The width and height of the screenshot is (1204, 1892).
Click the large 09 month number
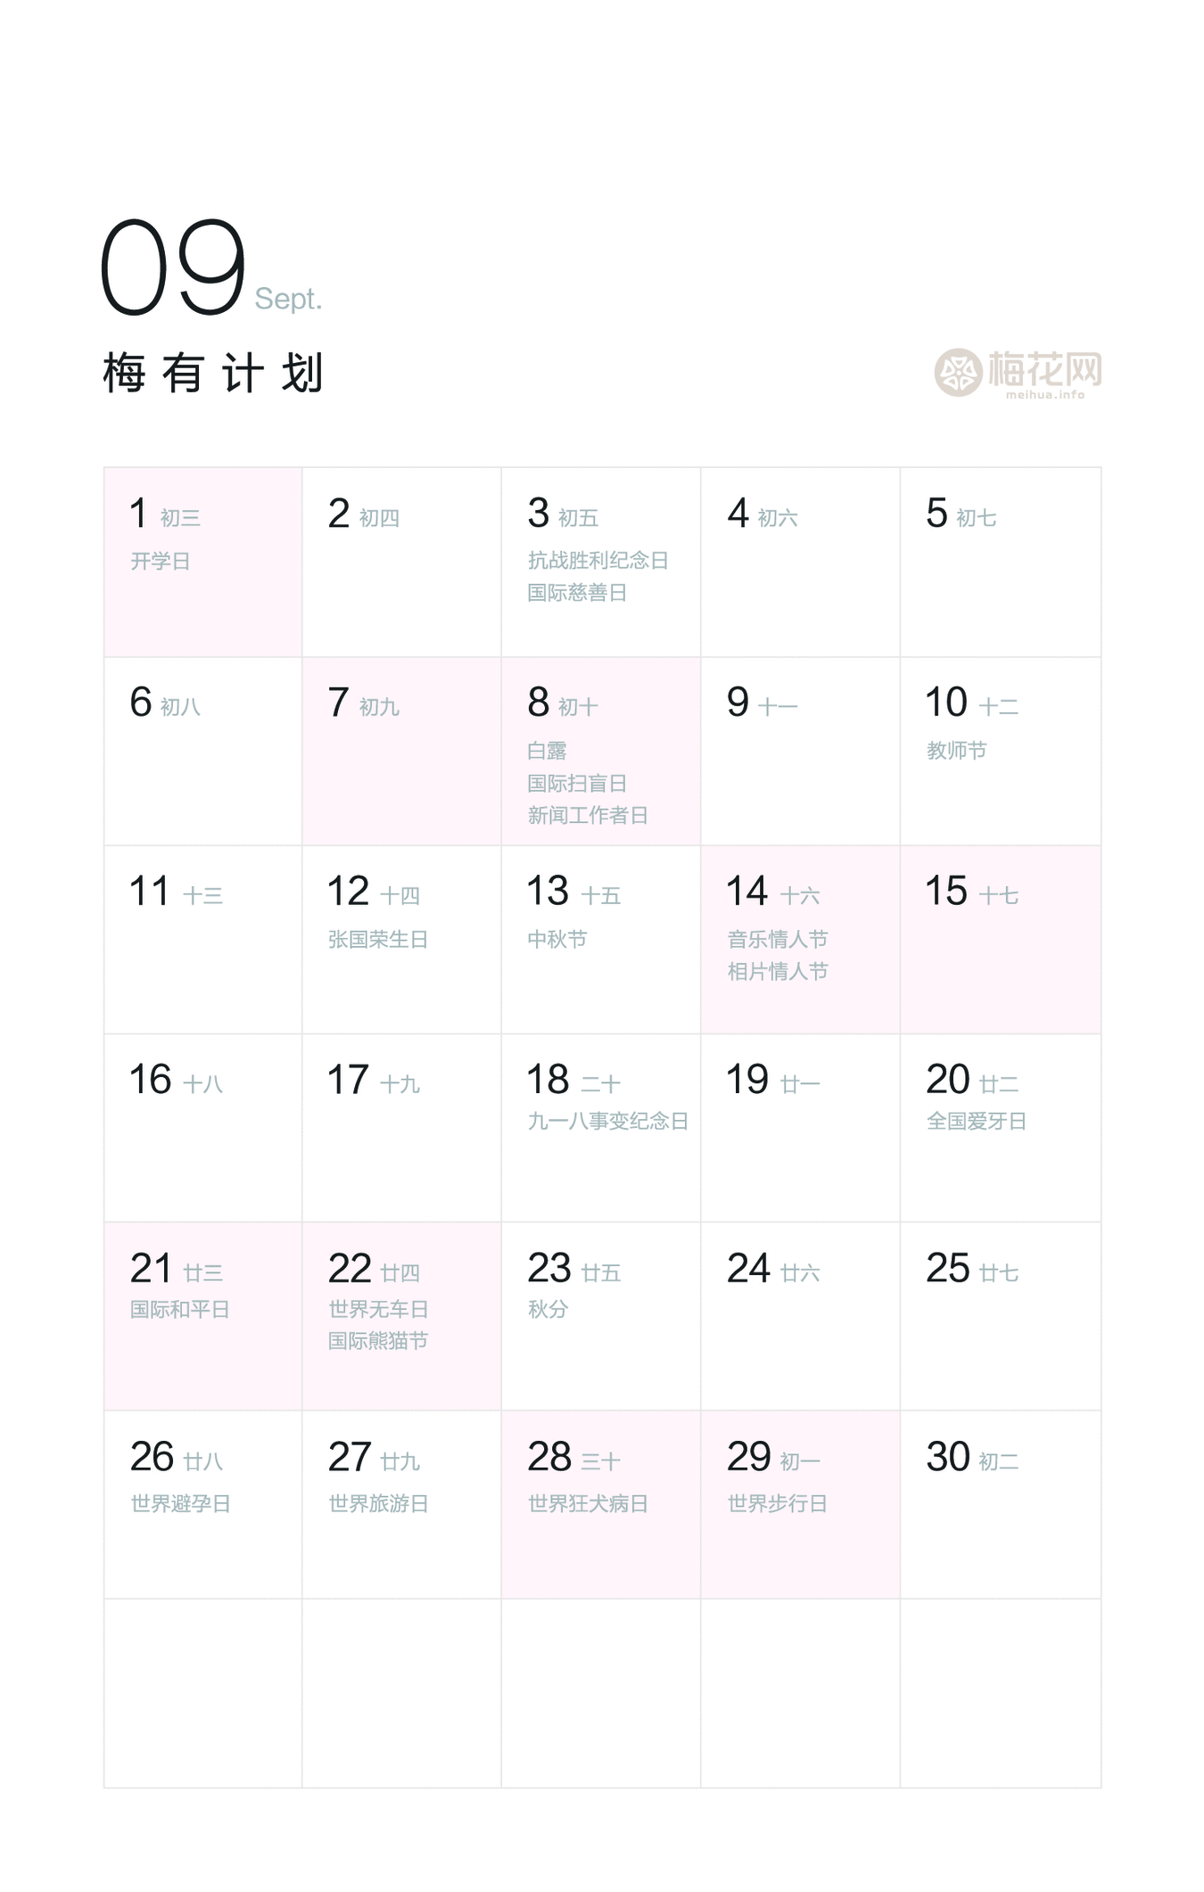(173, 267)
